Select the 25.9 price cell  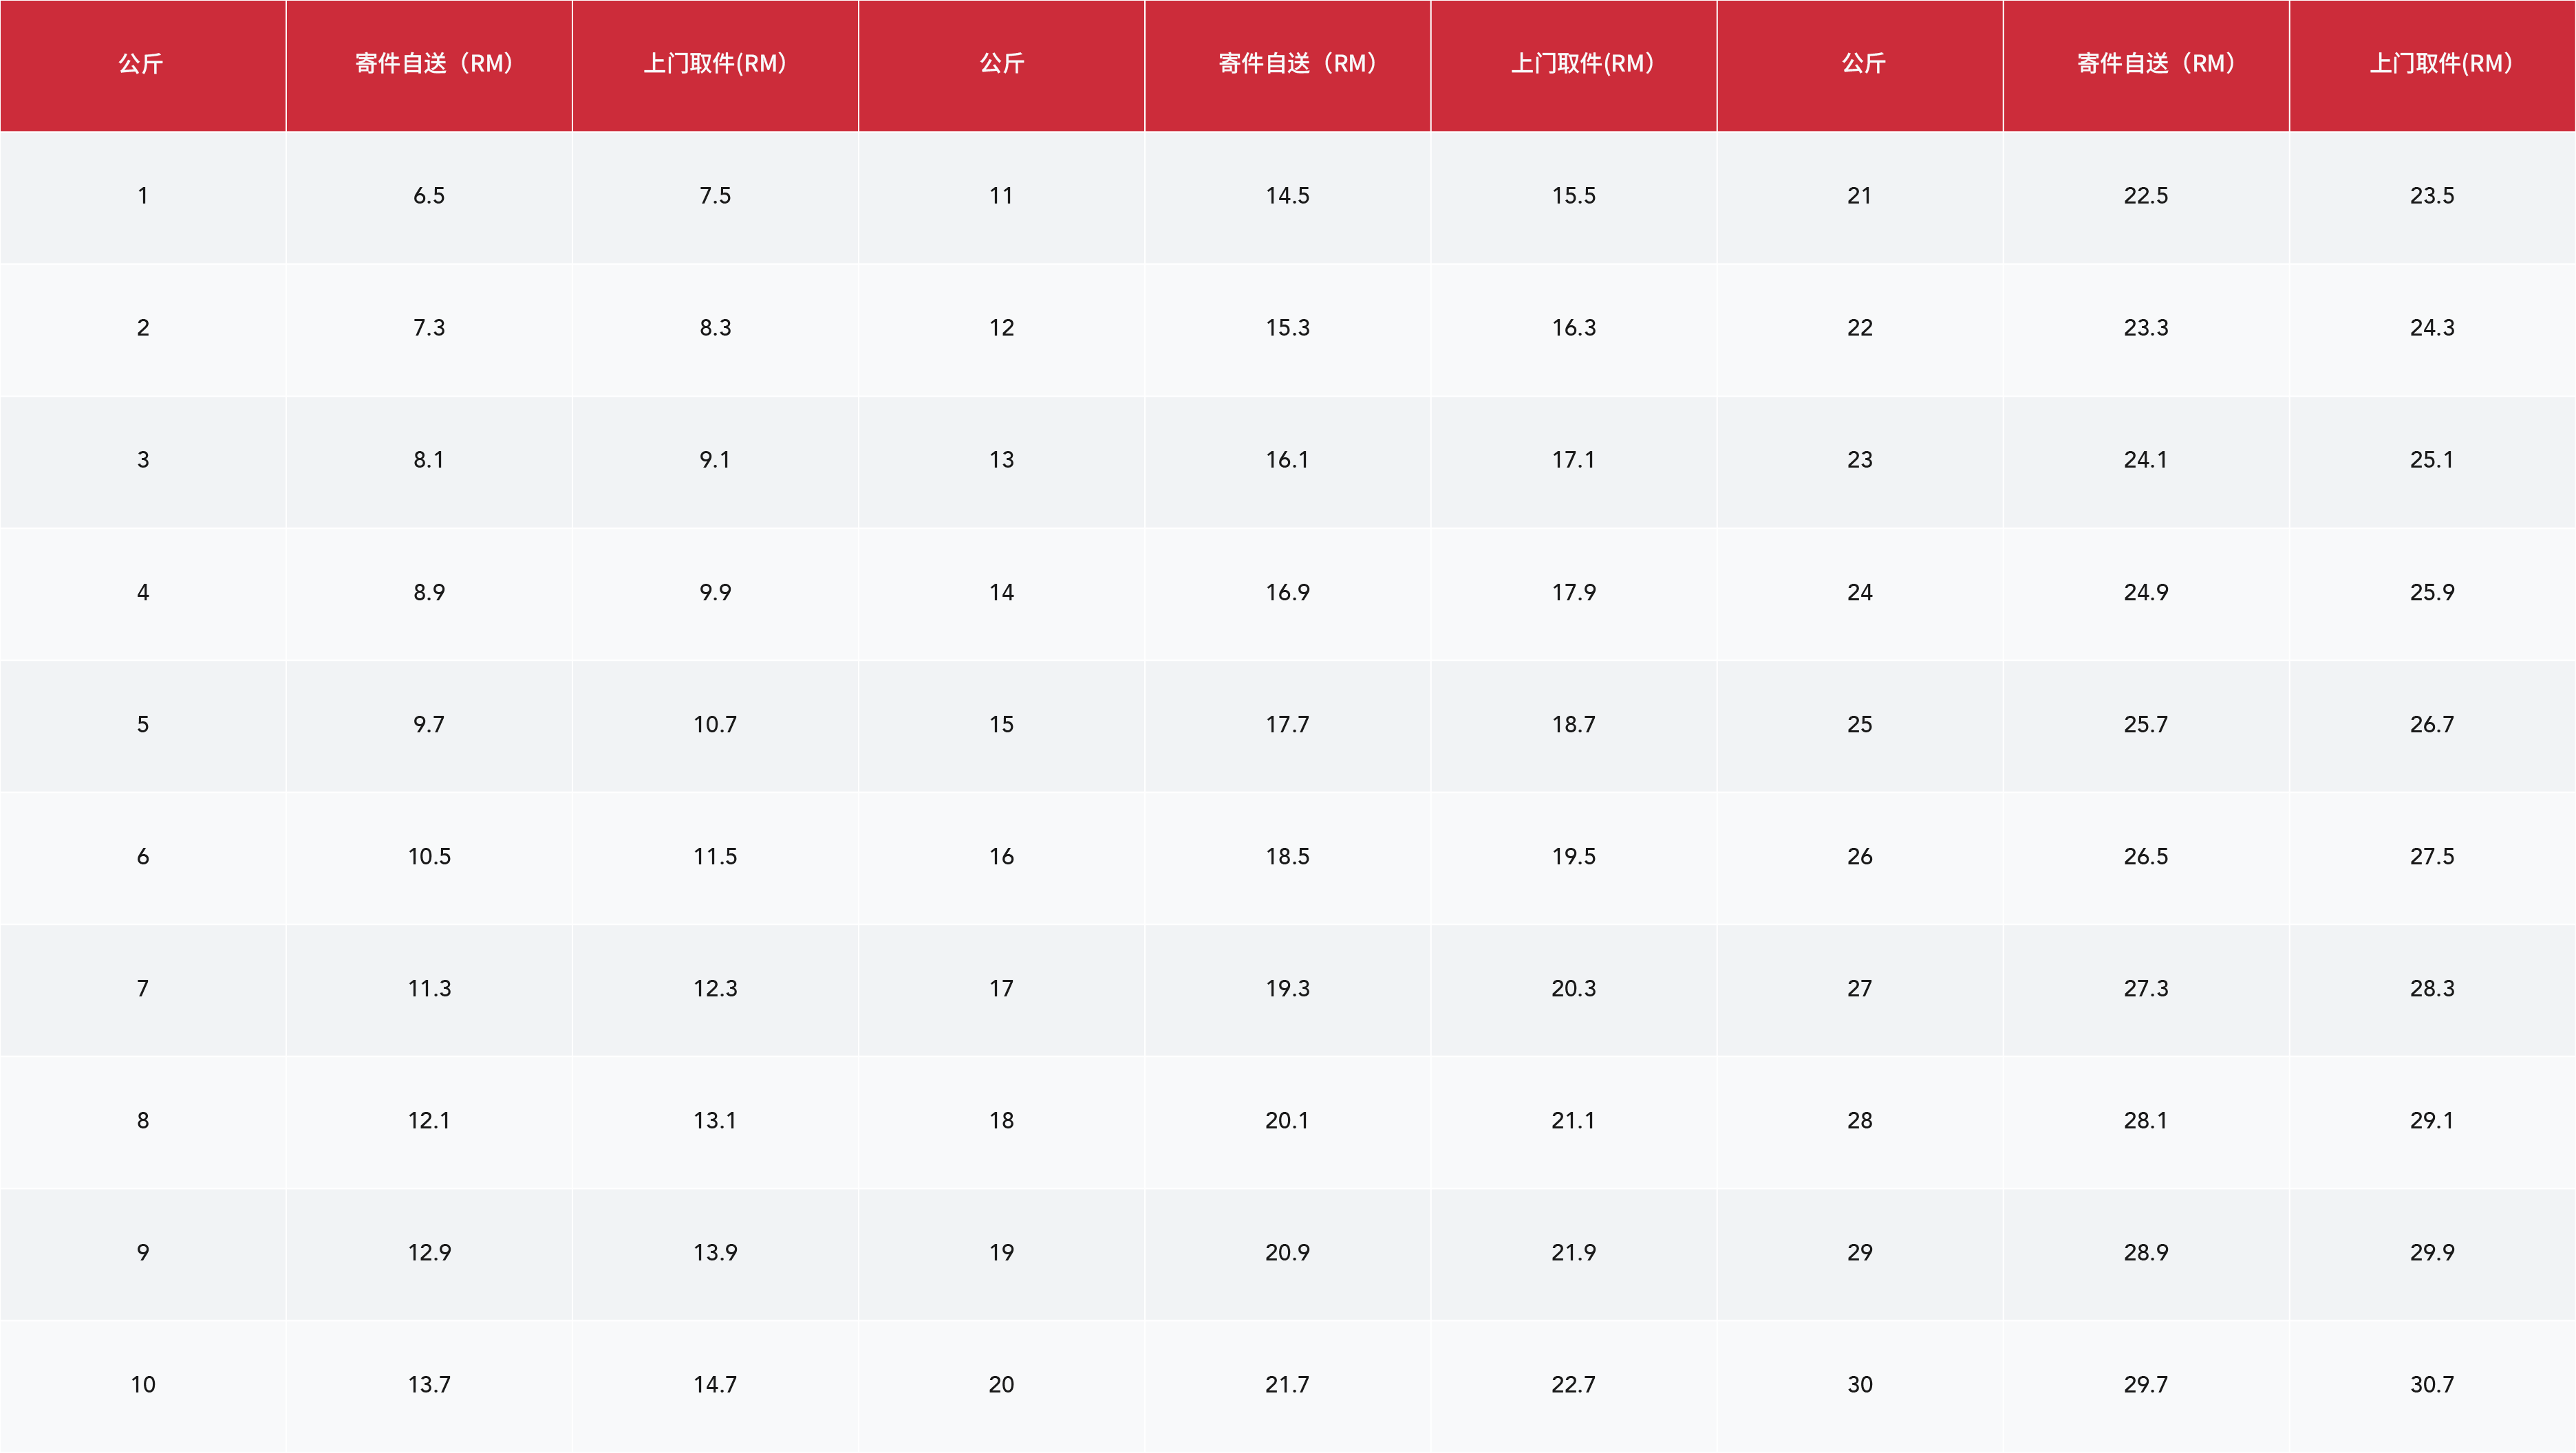pyautogui.click(x=2431, y=593)
